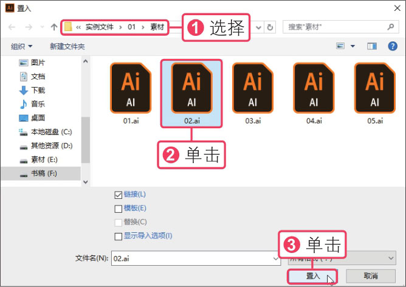Uncheck the 链接(L) checkbox
This screenshot has height=287, width=406.
coord(119,195)
